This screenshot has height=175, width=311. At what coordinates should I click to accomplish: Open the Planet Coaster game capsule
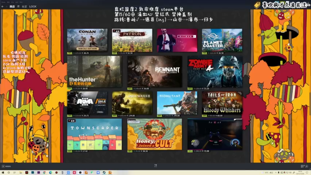(222, 40)
